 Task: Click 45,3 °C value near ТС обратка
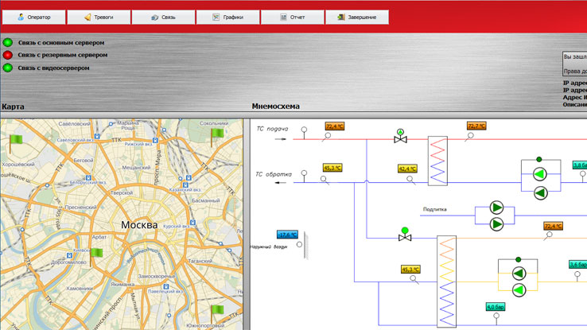coord(332,168)
